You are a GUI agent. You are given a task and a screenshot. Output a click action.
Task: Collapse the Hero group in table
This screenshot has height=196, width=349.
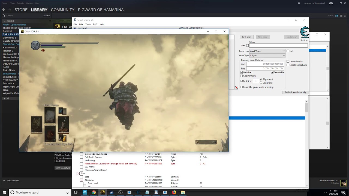pos(78,173)
